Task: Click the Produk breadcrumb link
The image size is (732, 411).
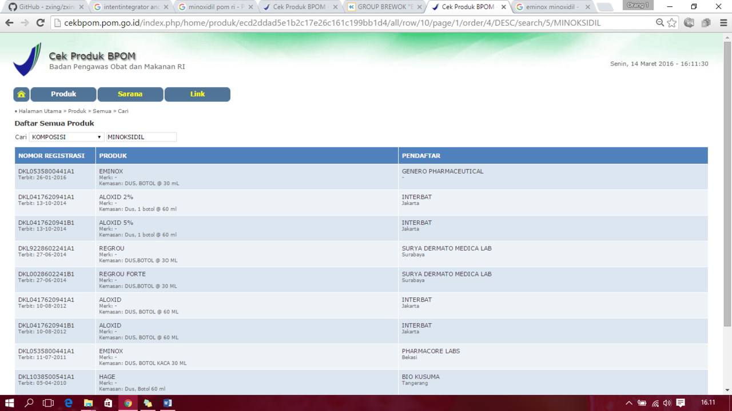Action: point(77,111)
